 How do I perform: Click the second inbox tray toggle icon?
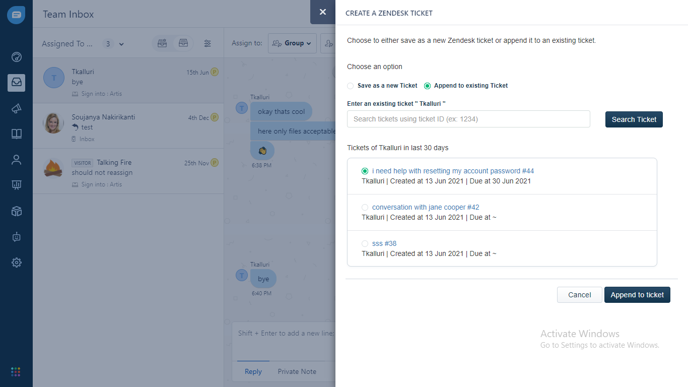(x=183, y=43)
